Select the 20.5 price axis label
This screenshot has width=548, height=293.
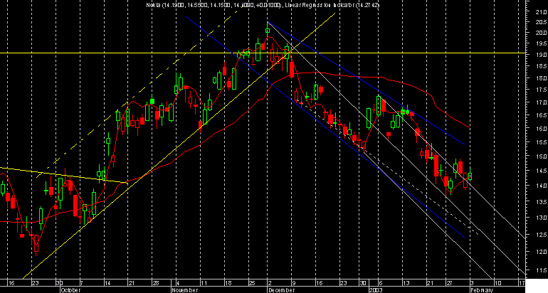pyautogui.click(x=541, y=22)
